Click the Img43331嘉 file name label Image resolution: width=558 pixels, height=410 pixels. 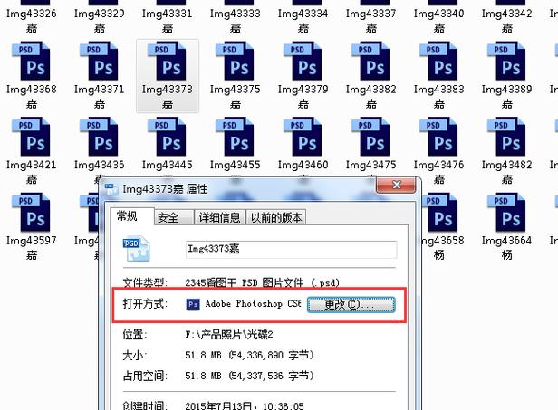[168, 20]
